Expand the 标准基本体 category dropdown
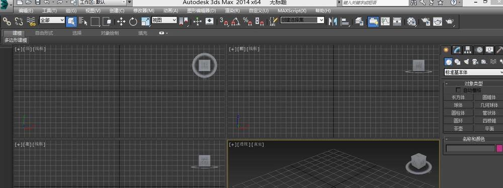 473,72
